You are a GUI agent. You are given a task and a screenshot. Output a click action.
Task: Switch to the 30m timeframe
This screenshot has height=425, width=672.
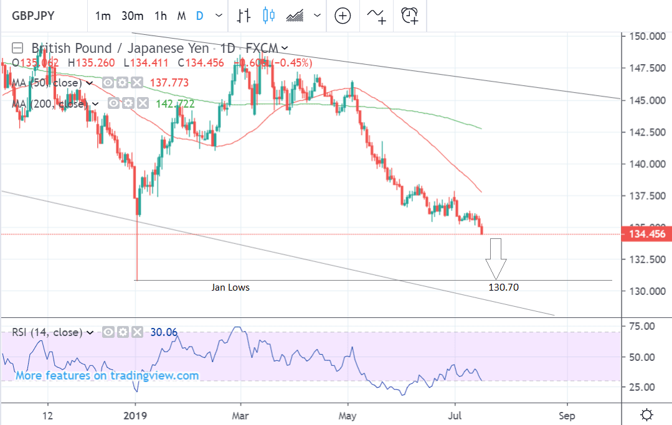[x=132, y=16]
